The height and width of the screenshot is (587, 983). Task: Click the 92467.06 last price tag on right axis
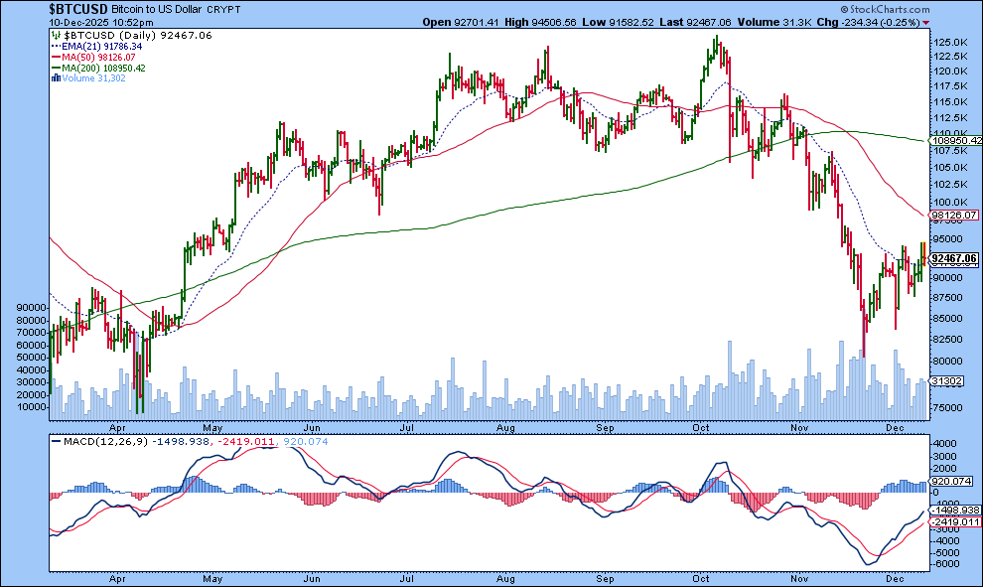[x=955, y=258]
